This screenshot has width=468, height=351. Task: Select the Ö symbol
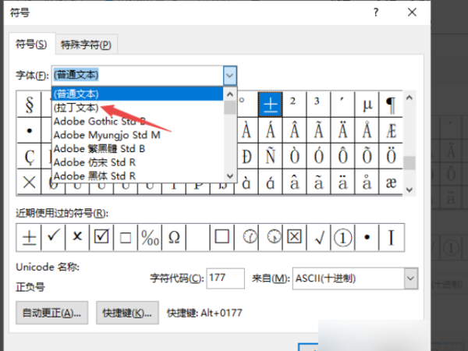(391, 157)
